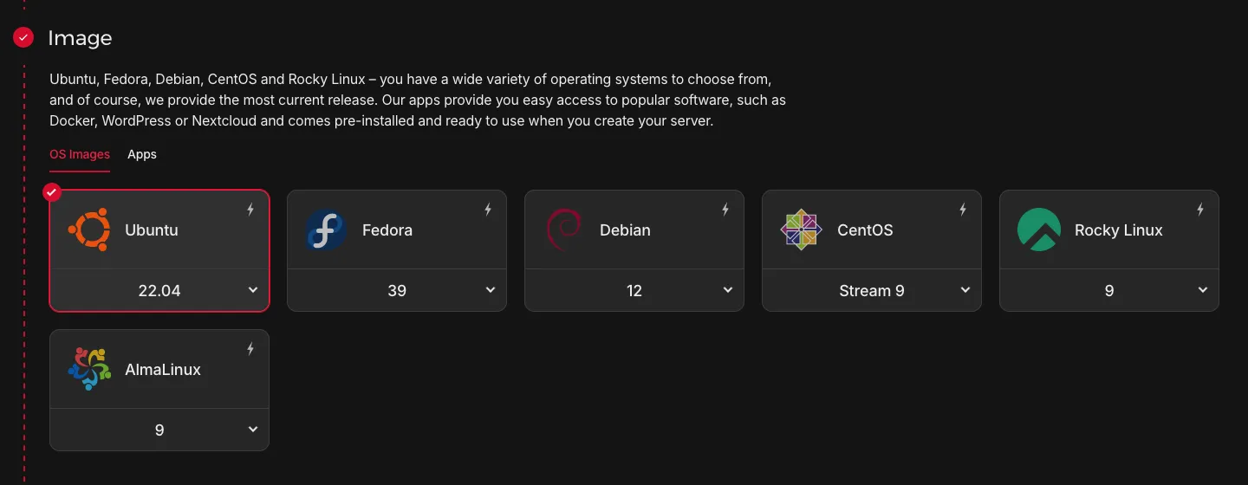
Task: Open Rocky Linux 9 version dropdown
Action: pos(1109,290)
